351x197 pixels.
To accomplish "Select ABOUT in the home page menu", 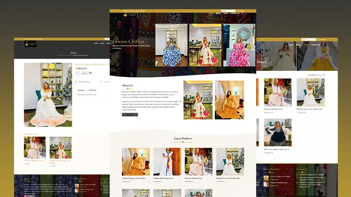I will point(218,14).
